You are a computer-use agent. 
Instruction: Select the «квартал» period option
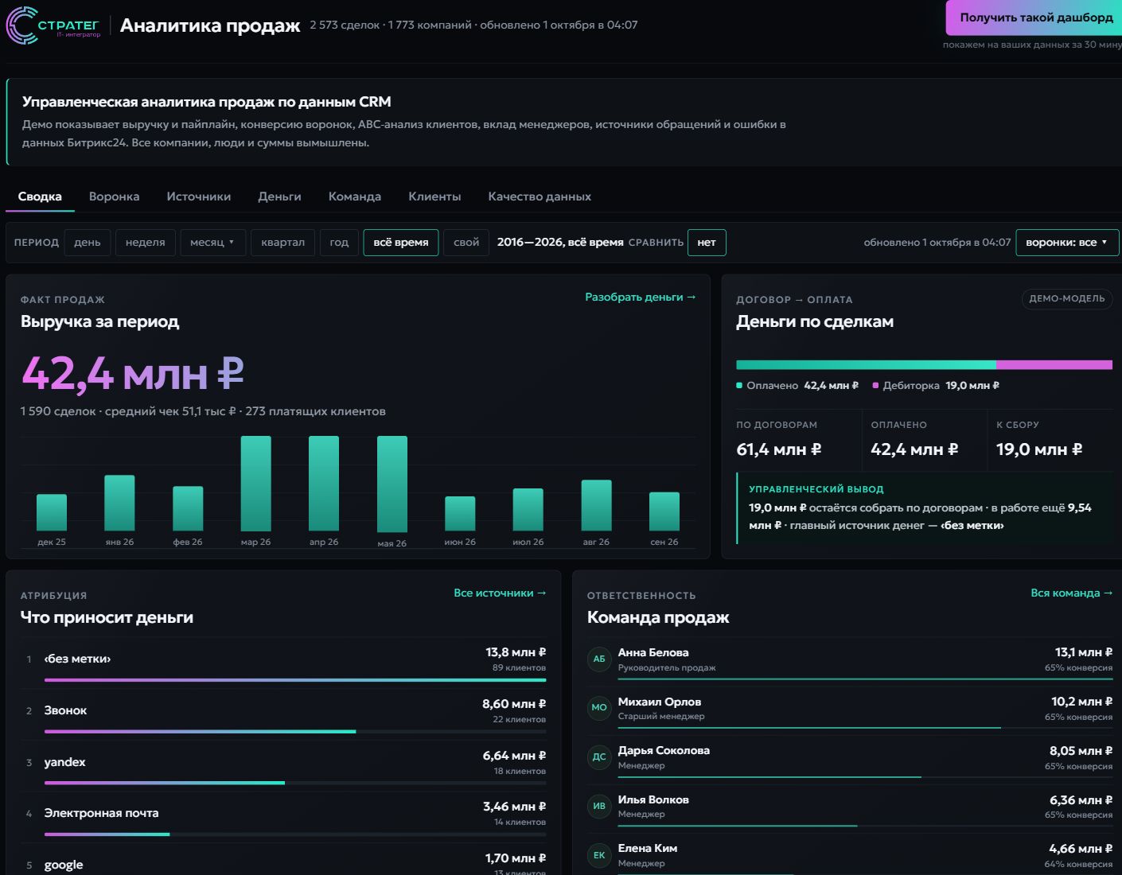282,243
